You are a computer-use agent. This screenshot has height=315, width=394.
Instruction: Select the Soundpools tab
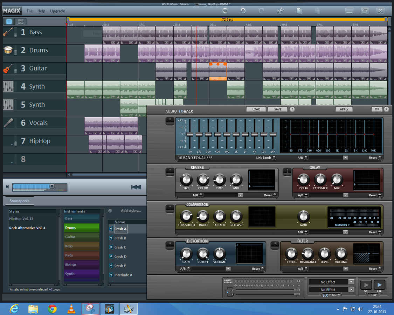(19, 201)
